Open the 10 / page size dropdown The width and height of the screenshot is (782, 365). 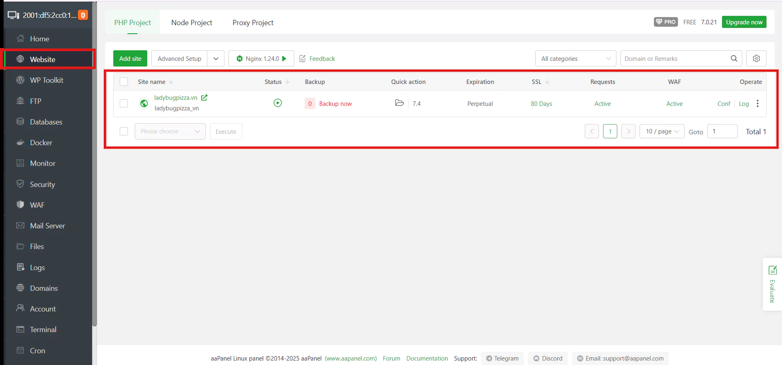(x=662, y=131)
